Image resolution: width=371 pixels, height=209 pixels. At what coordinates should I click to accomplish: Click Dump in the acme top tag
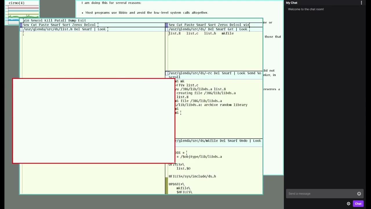point(72,21)
